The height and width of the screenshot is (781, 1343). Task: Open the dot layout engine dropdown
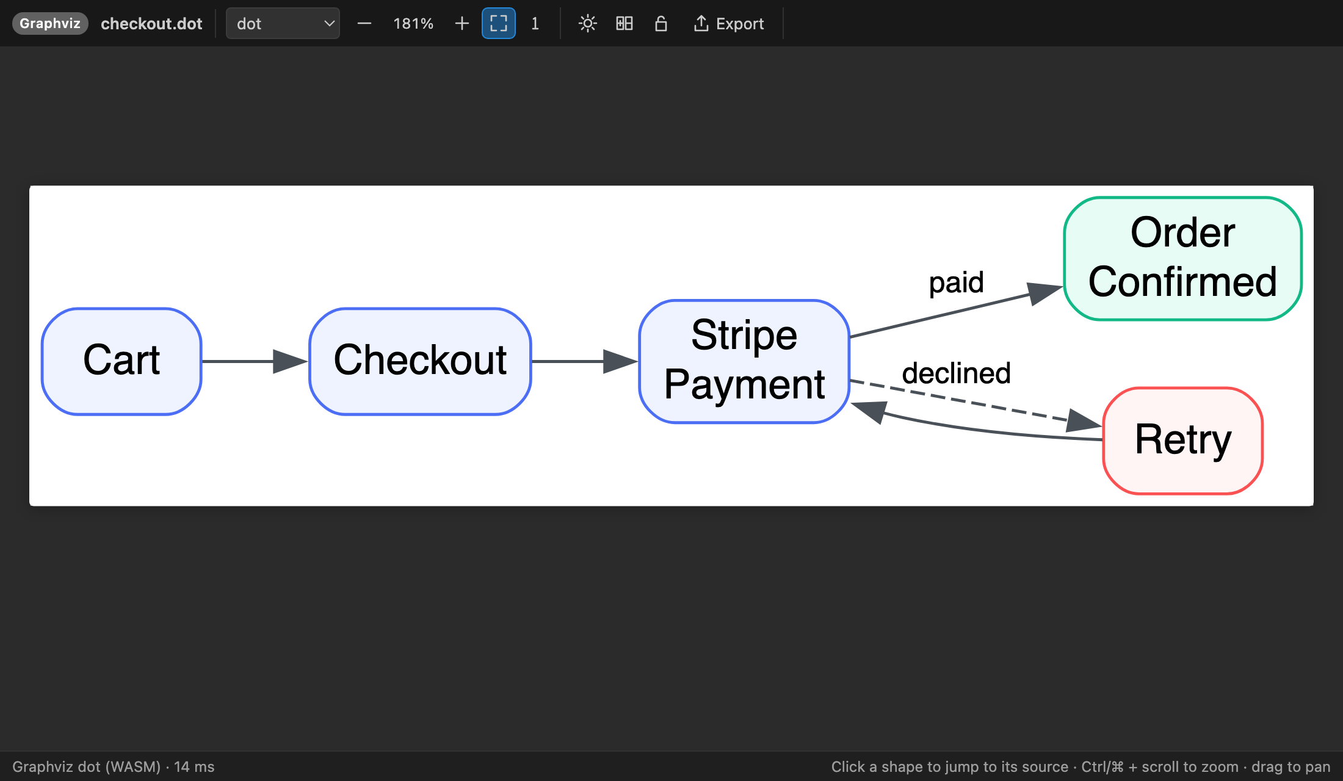click(283, 24)
